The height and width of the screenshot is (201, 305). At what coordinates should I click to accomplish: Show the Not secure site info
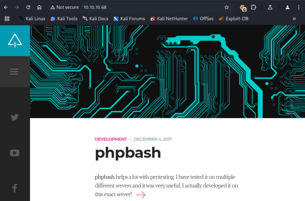point(65,7)
